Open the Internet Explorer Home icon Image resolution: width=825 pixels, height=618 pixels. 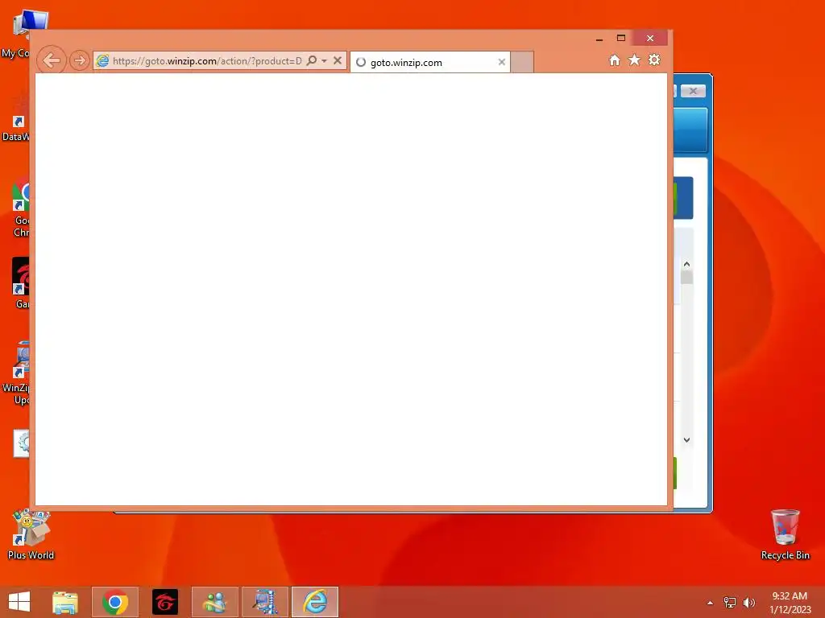click(x=614, y=60)
